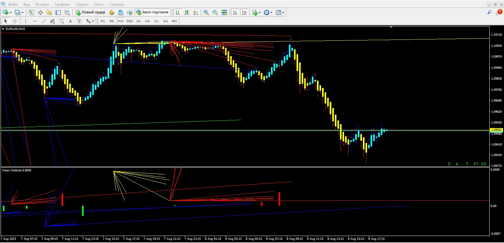Expand the Profiles dropdown arrow
The image size is (504, 243).
[22, 13]
